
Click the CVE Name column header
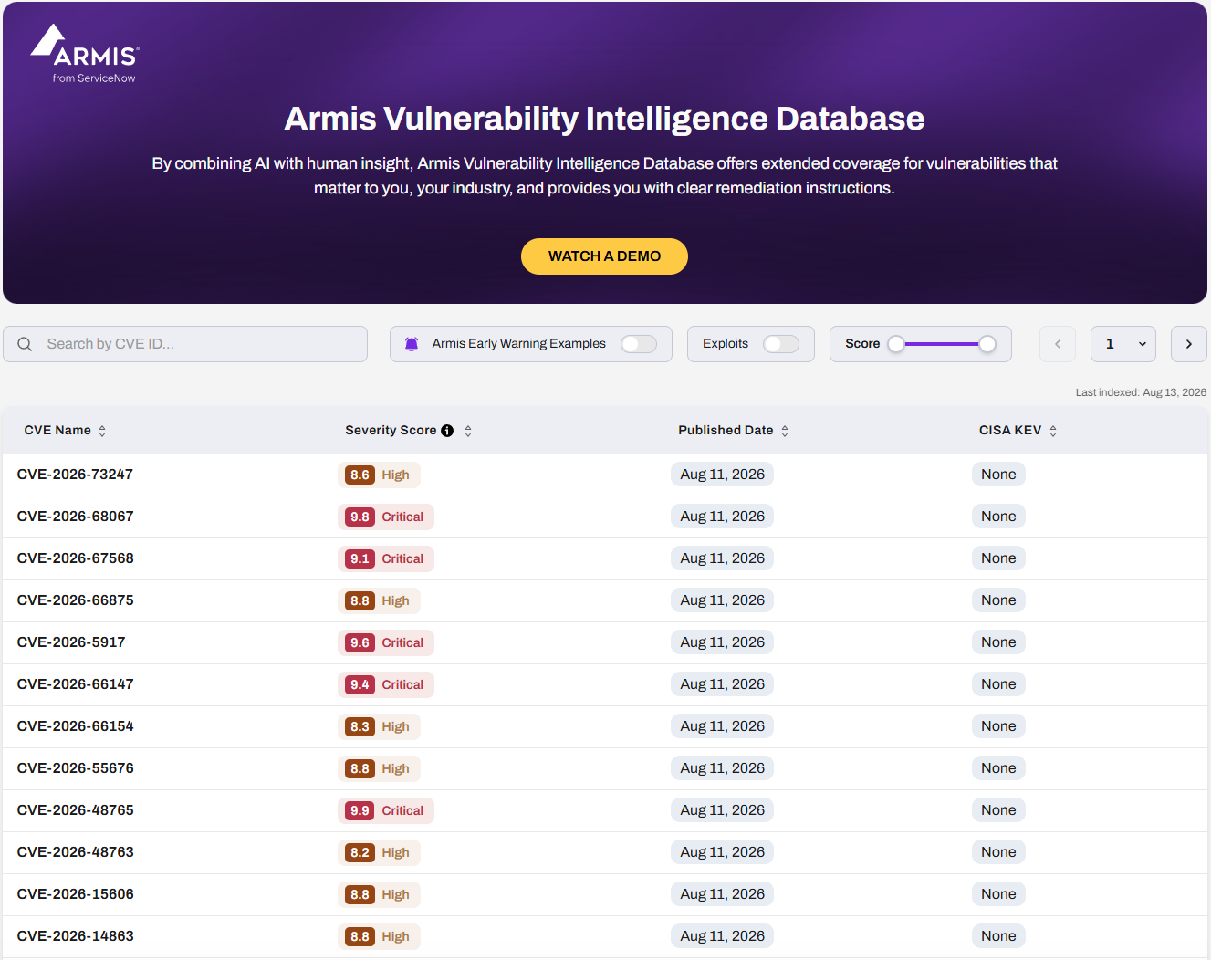point(57,431)
